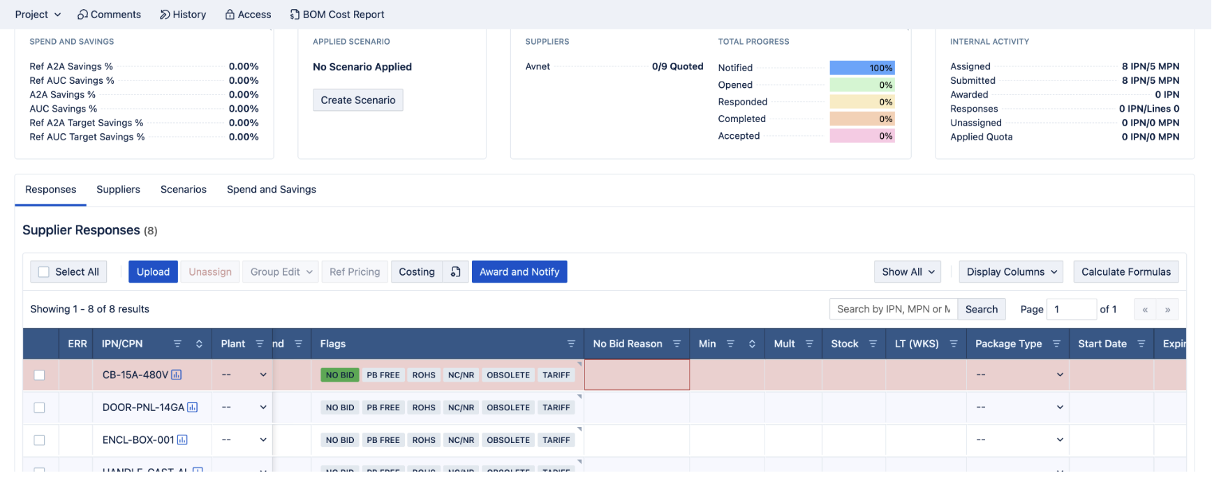
Task: Sort the IPN/CPN column using arrows
Action: [199, 344]
